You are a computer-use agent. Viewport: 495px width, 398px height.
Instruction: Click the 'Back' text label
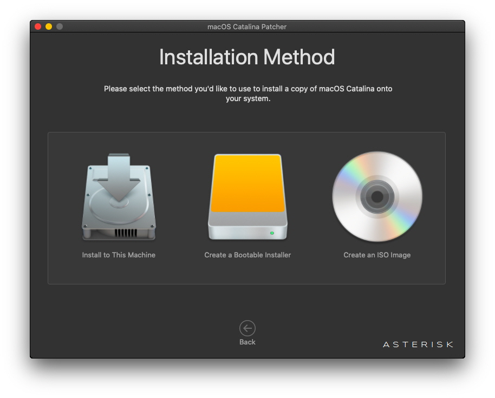[x=247, y=342]
